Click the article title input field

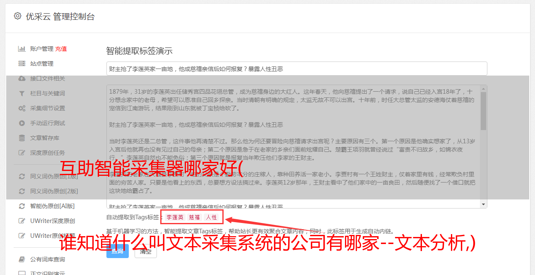(x=296, y=69)
